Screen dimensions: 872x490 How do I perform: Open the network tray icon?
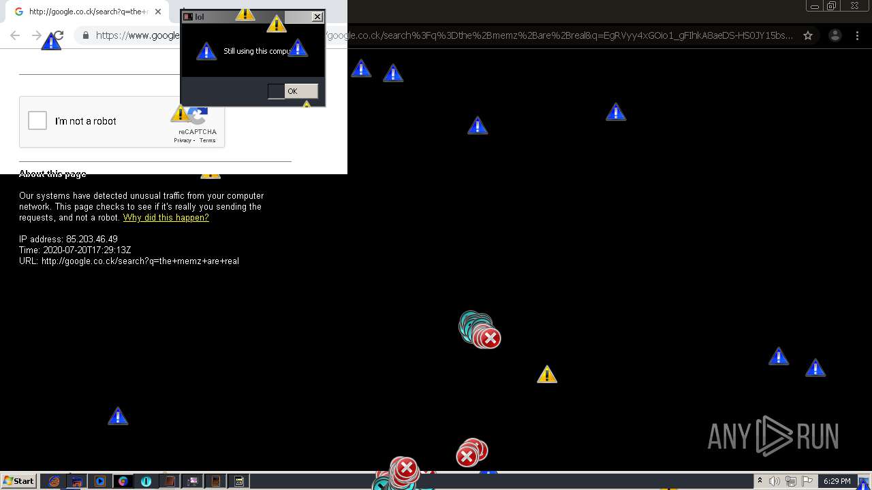coord(791,481)
